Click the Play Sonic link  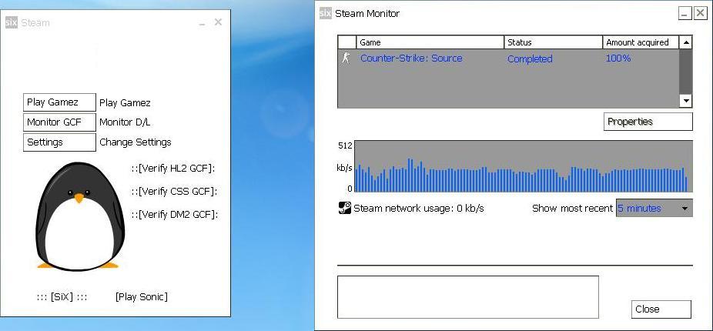142,297
